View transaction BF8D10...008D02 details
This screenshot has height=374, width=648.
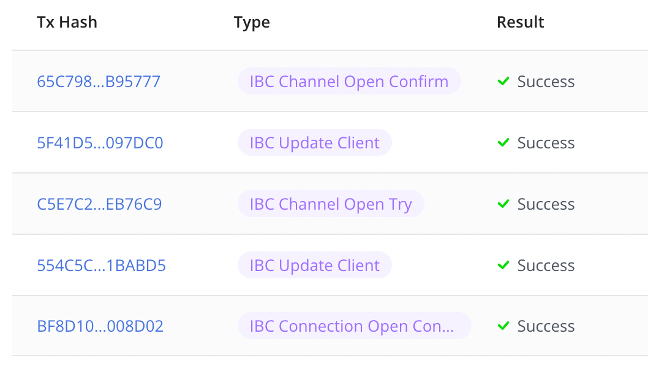click(100, 326)
